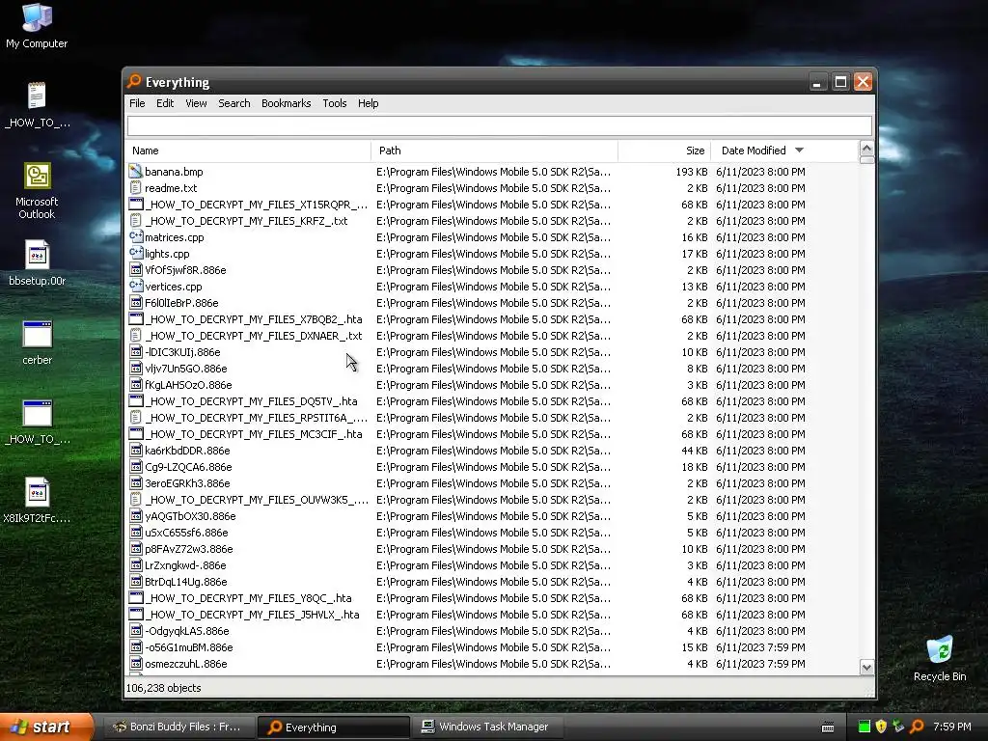Click lights.cpp file icon
988x741 pixels.
click(x=135, y=254)
